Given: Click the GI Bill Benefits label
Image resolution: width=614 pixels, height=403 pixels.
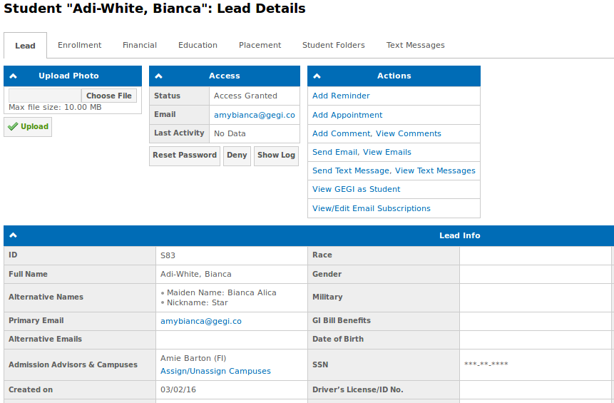Looking at the screenshot, I should [x=342, y=320].
